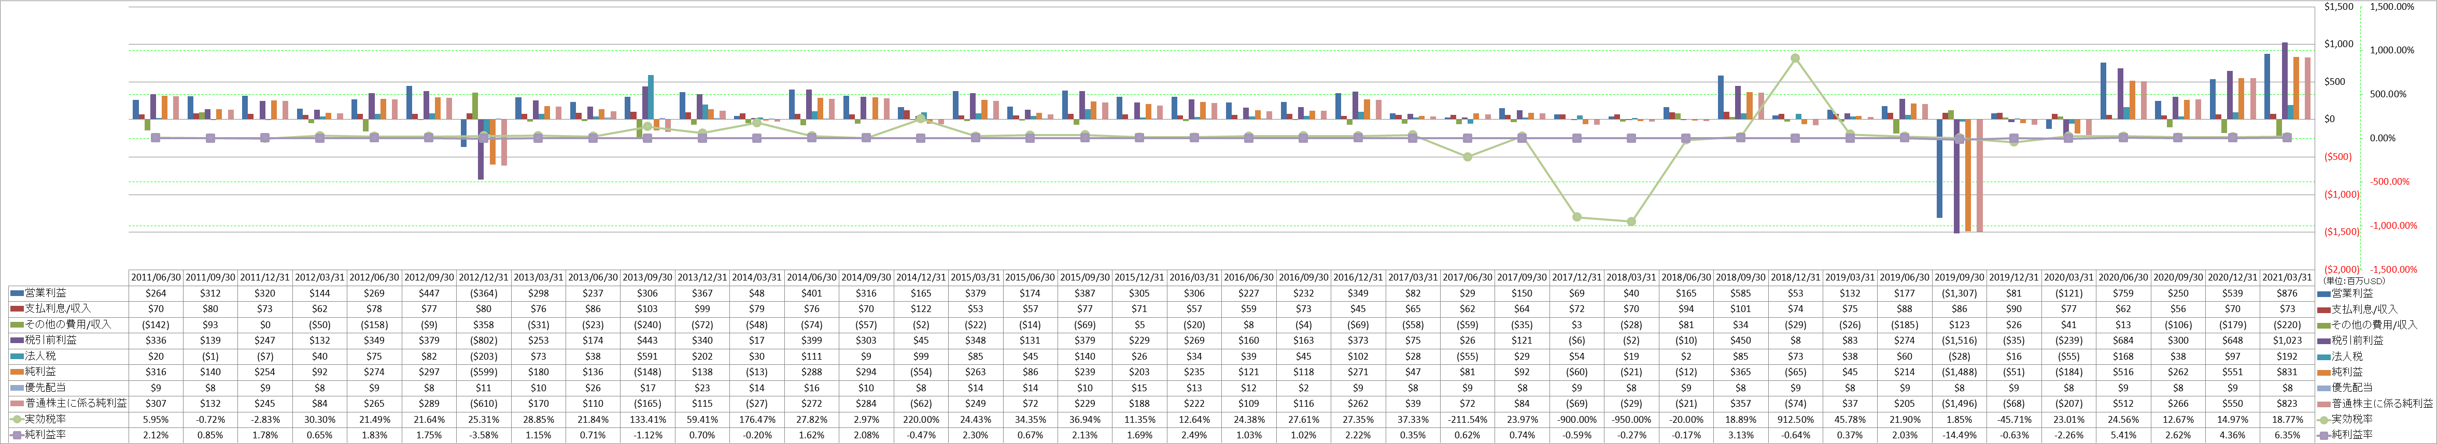Select the ($2,000) red axis label
Screen dimensions: 2437x444
tap(2342, 269)
